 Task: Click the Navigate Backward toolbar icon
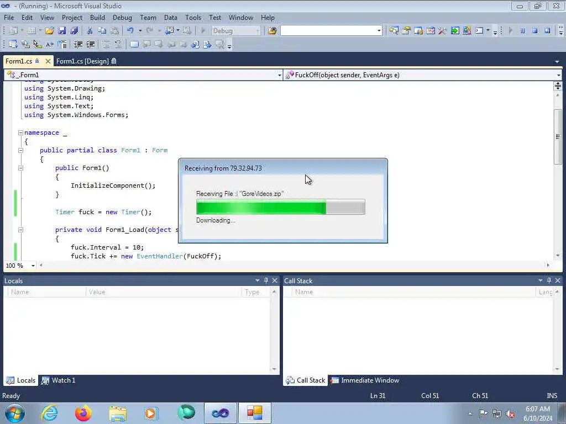coord(169,31)
